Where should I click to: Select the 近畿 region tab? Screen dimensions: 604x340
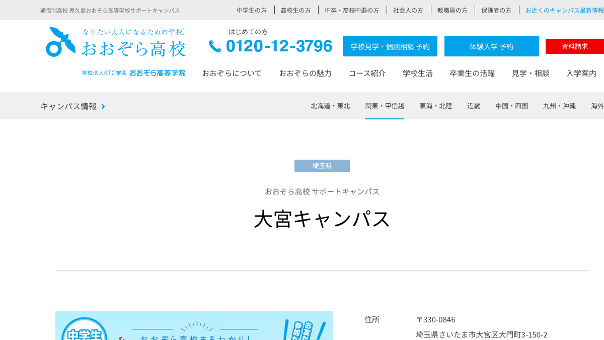pos(474,106)
